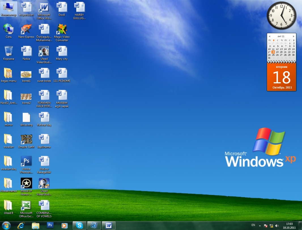Open Skype from the taskbar
The height and width of the screenshot is (230, 302).
point(79,225)
